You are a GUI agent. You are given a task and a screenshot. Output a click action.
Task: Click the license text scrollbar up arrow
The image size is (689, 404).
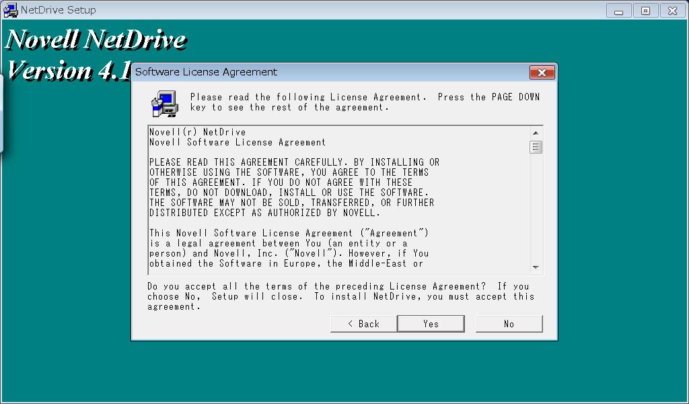(x=536, y=133)
